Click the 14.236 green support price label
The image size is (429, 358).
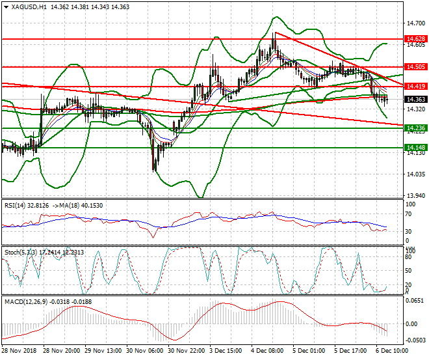pos(416,128)
